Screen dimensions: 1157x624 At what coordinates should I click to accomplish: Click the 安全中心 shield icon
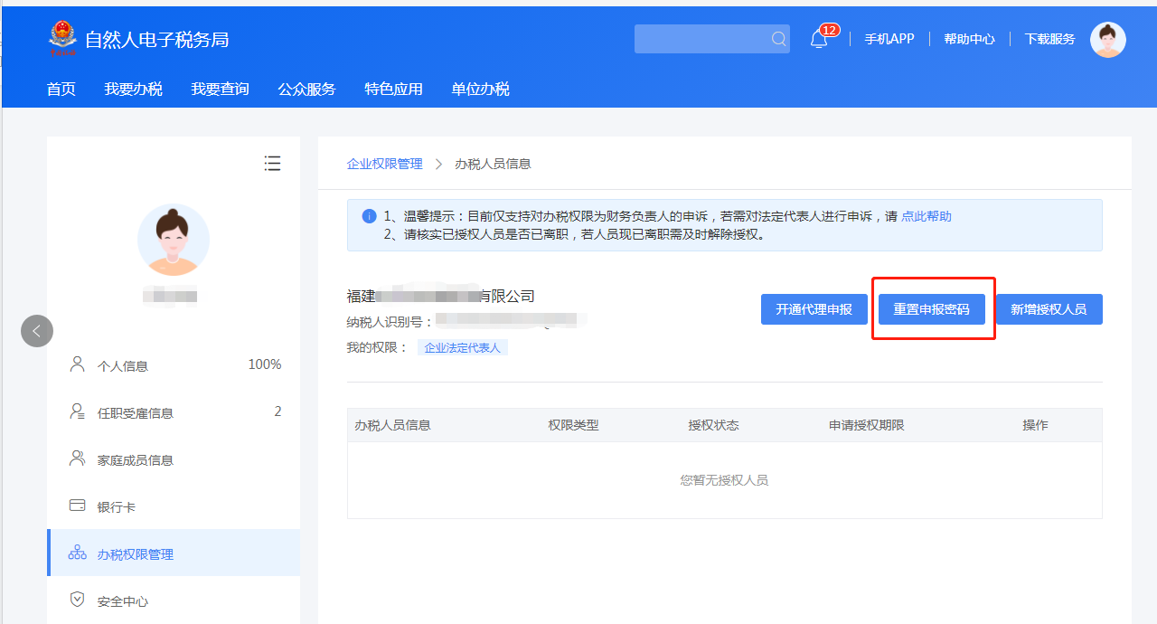click(x=78, y=600)
